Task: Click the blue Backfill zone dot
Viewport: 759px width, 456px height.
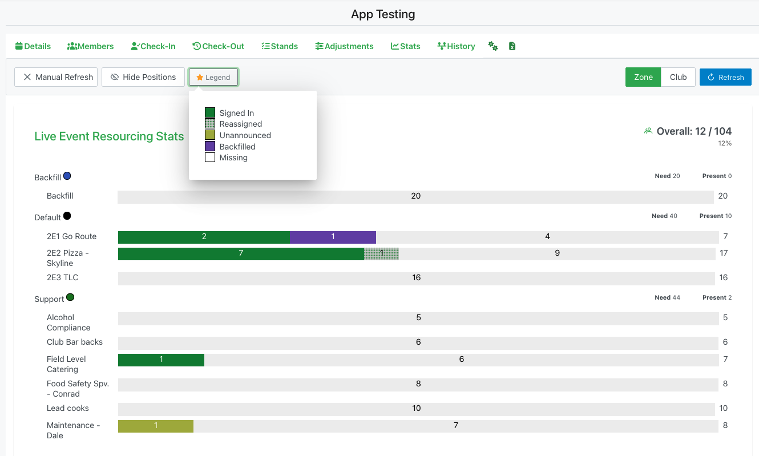Action: (x=67, y=176)
